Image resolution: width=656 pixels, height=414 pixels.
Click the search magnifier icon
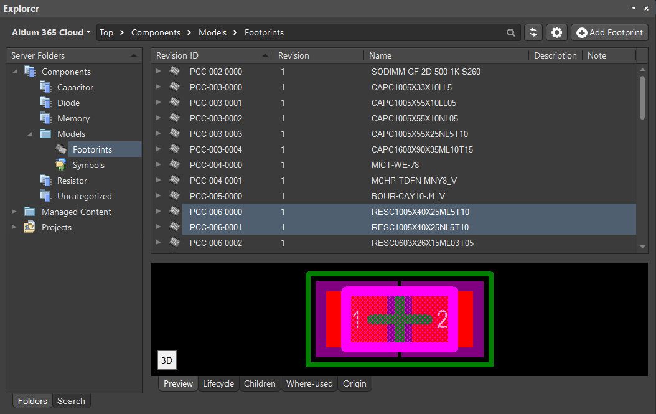(511, 32)
